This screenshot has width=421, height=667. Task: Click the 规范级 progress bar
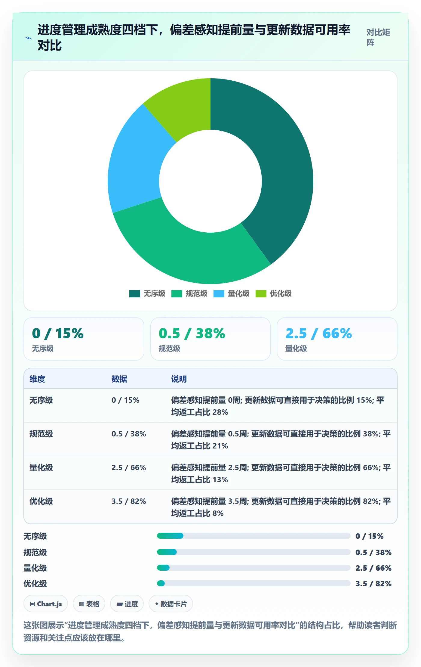pos(254,552)
